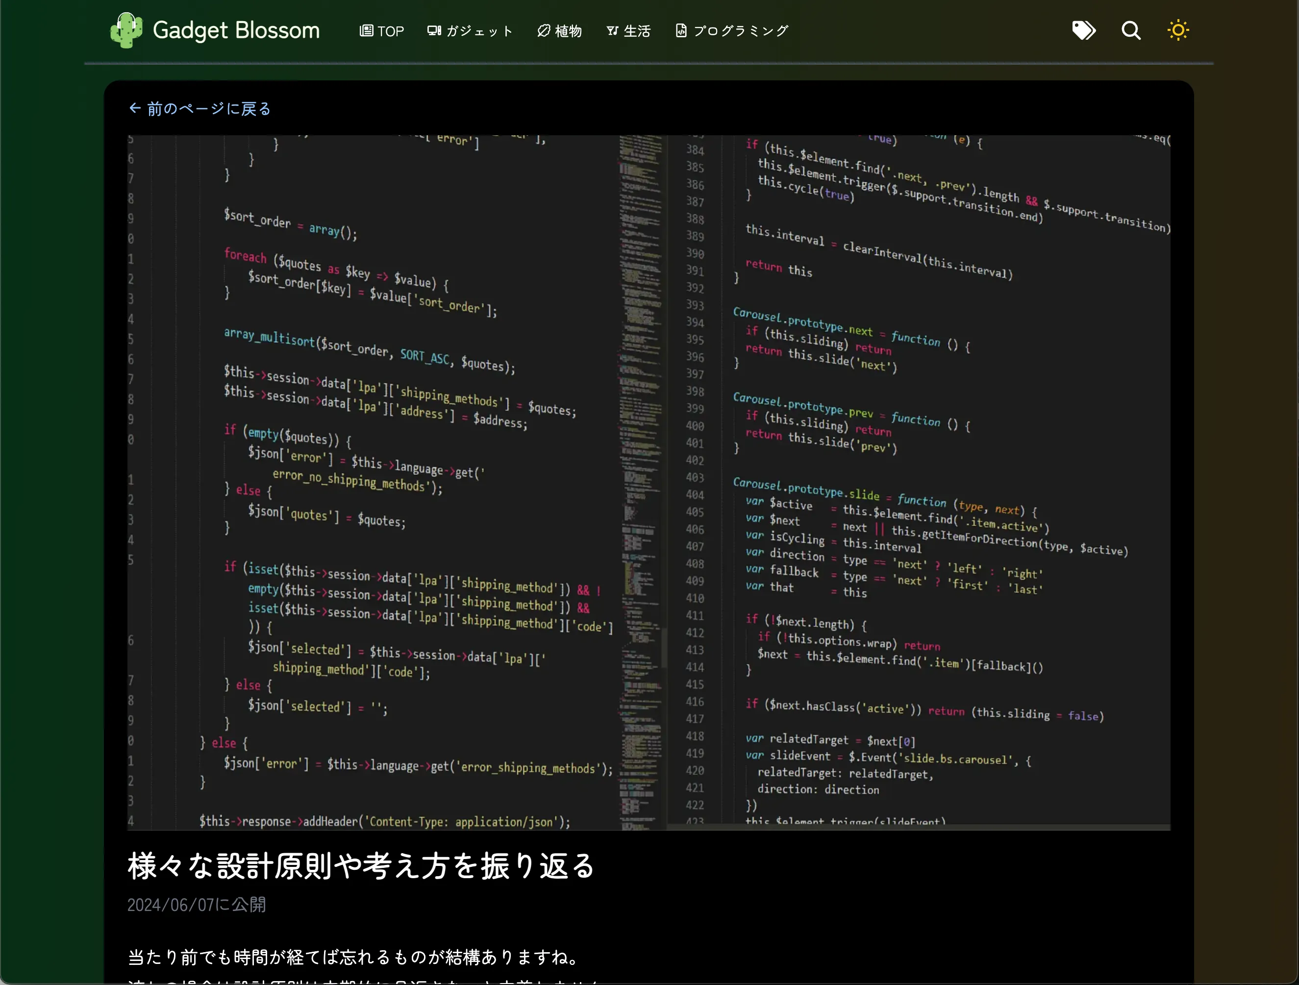Open the tags list icon
This screenshot has height=985, width=1299.
1083,30
